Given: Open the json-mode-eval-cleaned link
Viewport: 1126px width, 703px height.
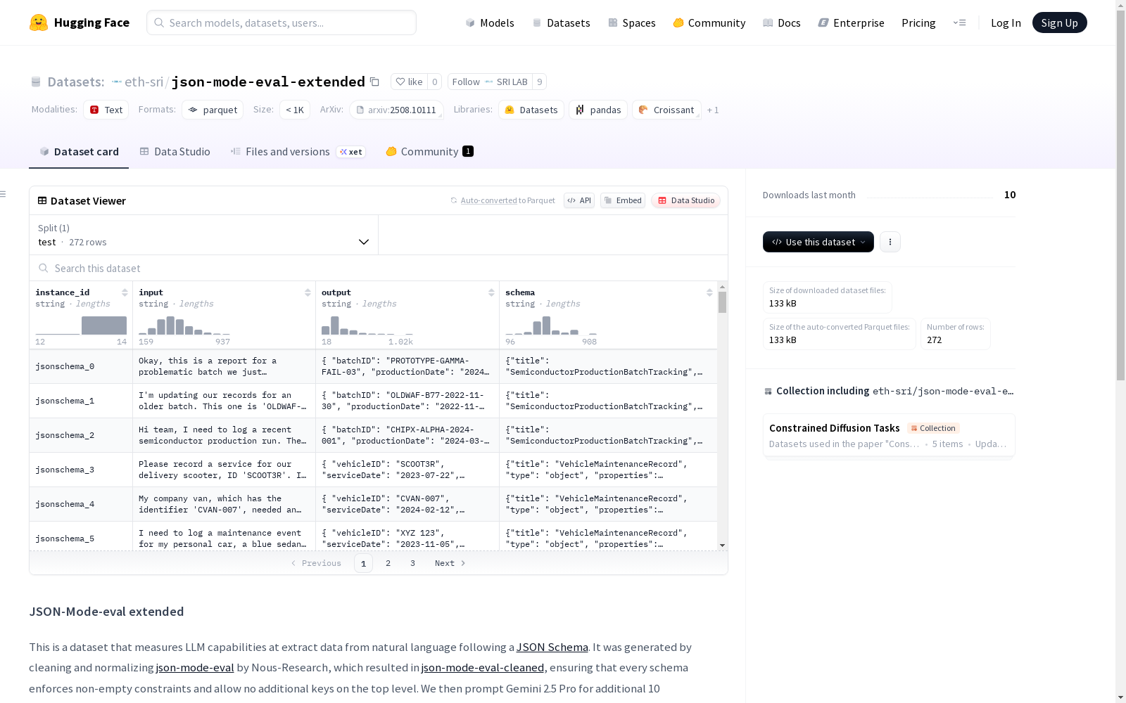Looking at the screenshot, I should [483, 667].
